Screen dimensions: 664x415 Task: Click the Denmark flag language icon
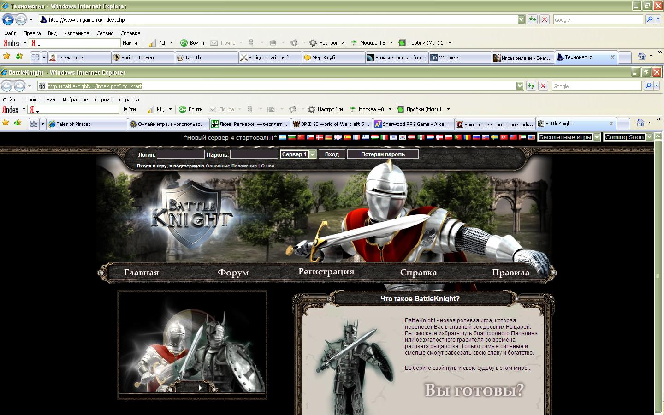[x=320, y=137]
